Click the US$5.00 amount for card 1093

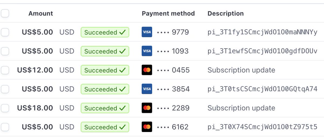pyautogui.click(x=38, y=51)
